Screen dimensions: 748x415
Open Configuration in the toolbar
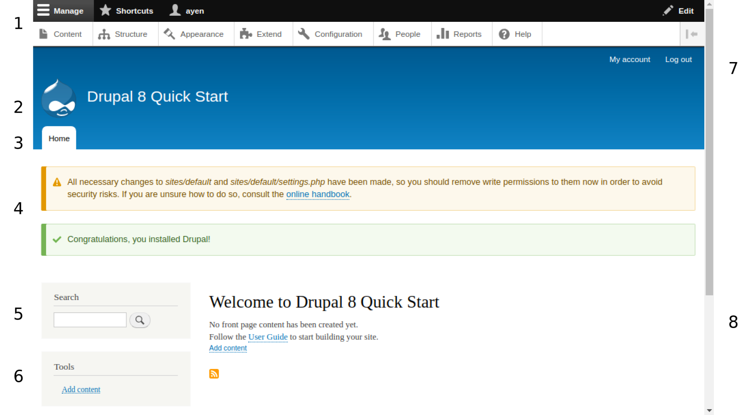tap(331, 34)
